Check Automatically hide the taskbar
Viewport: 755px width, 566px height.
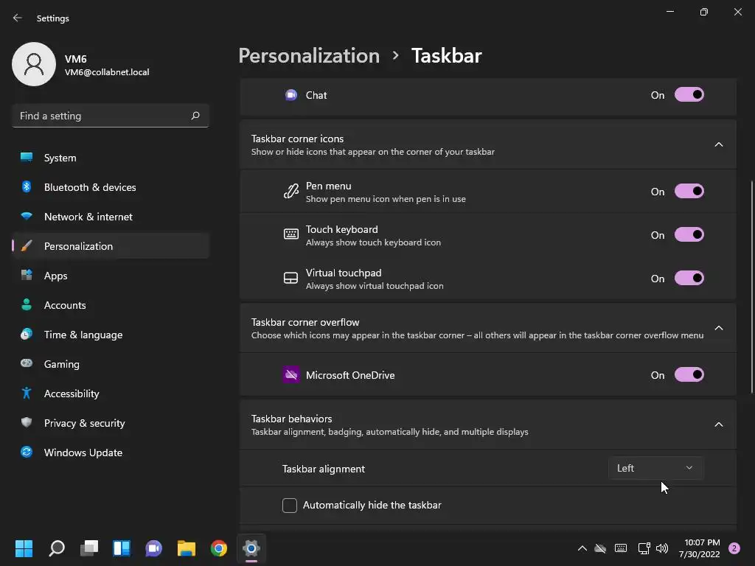click(289, 506)
